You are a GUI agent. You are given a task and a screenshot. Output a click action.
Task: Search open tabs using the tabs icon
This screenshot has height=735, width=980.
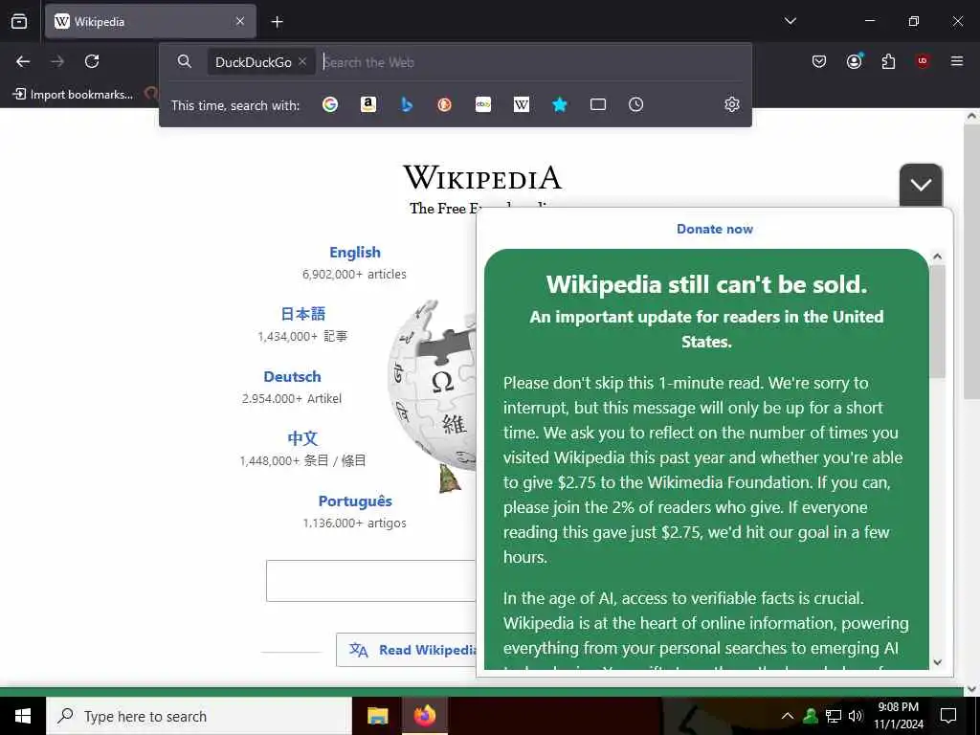point(598,104)
